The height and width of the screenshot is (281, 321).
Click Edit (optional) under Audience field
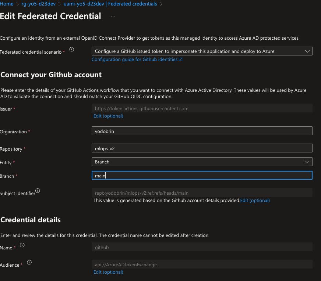[x=108, y=272]
